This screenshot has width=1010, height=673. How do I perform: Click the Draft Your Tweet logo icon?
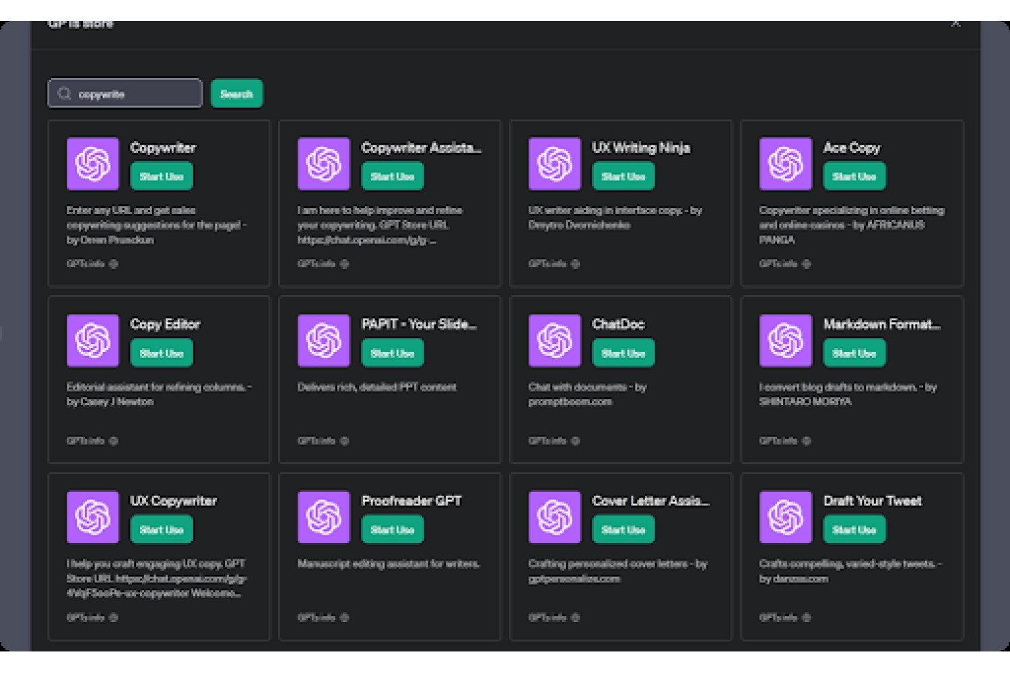[786, 517]
